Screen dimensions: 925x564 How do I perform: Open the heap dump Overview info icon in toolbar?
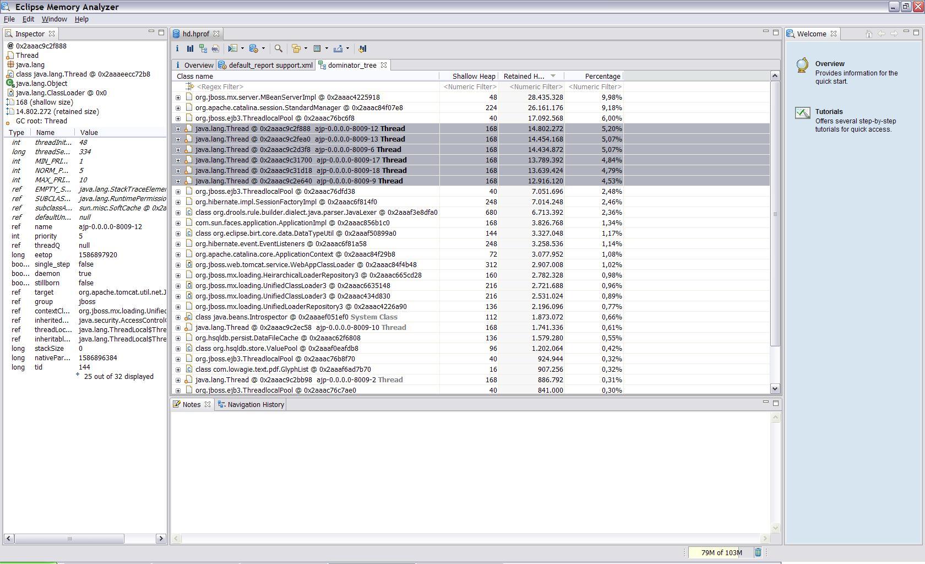pos(177,48)
